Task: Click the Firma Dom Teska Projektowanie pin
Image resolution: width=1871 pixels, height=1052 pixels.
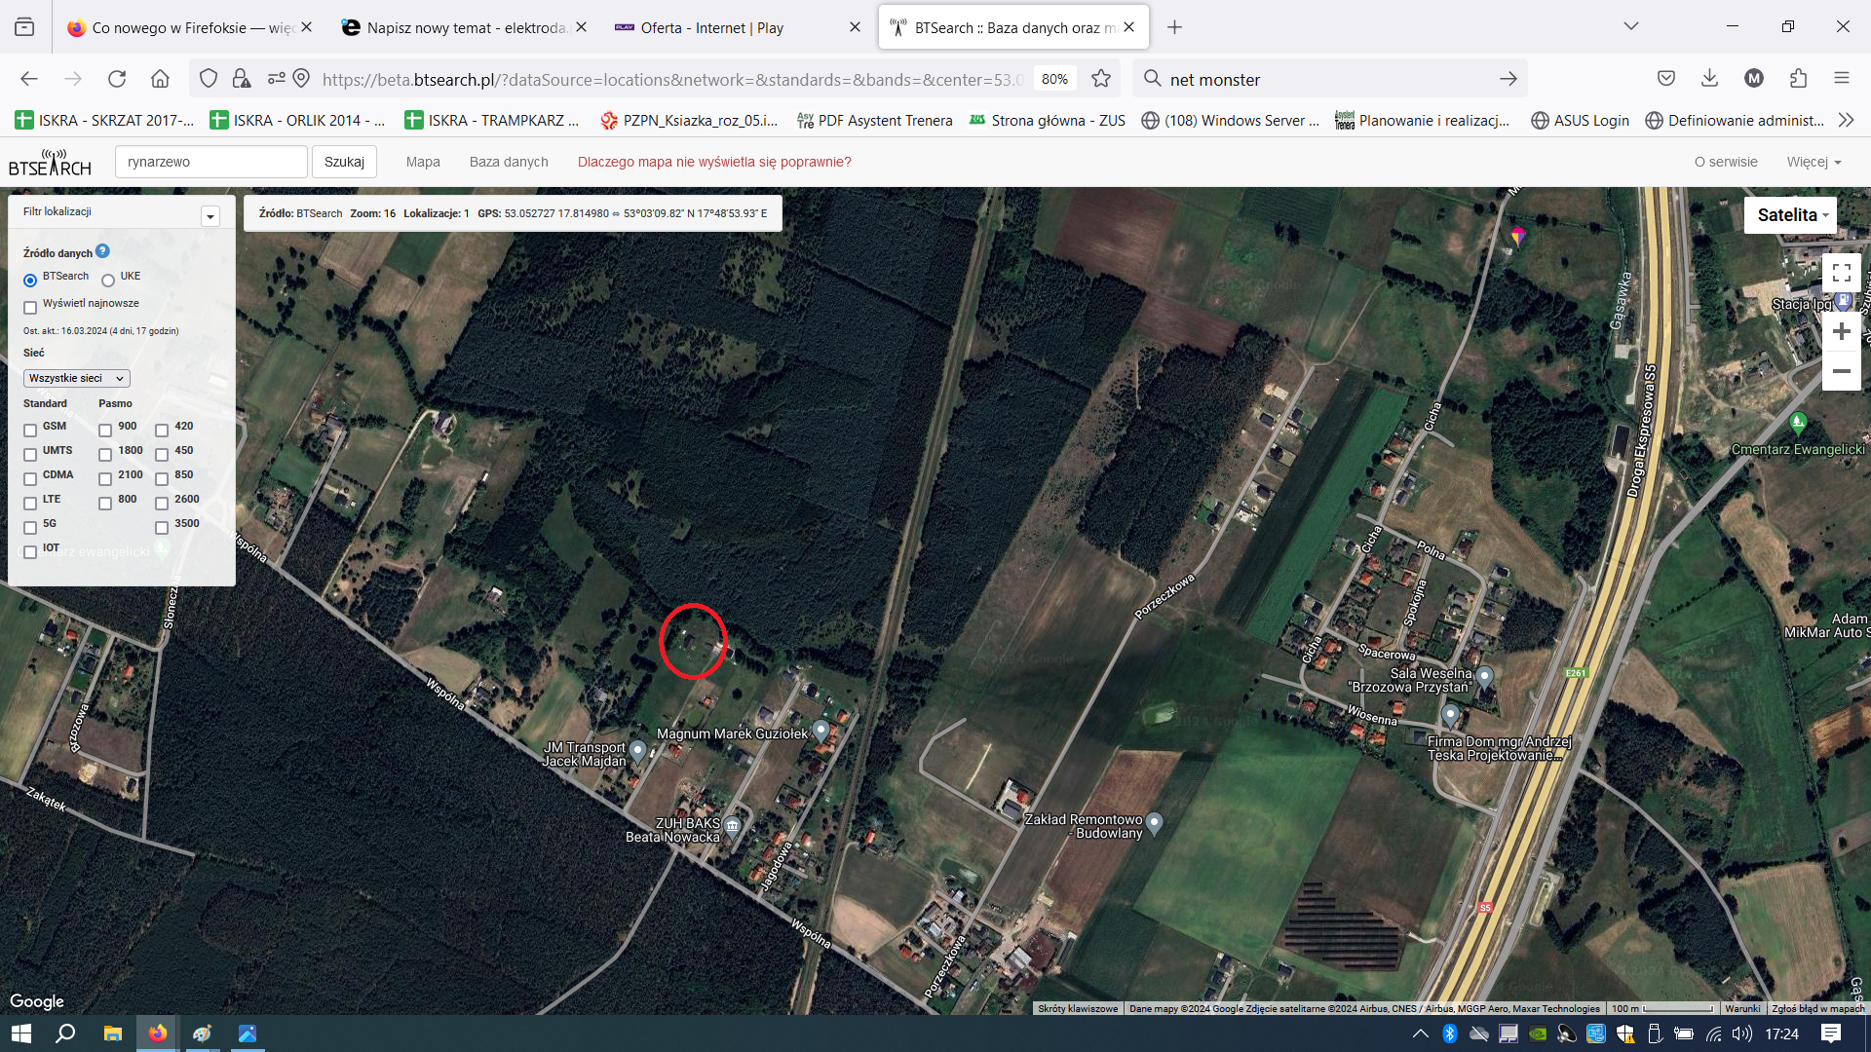Action: coord(1450,716)
